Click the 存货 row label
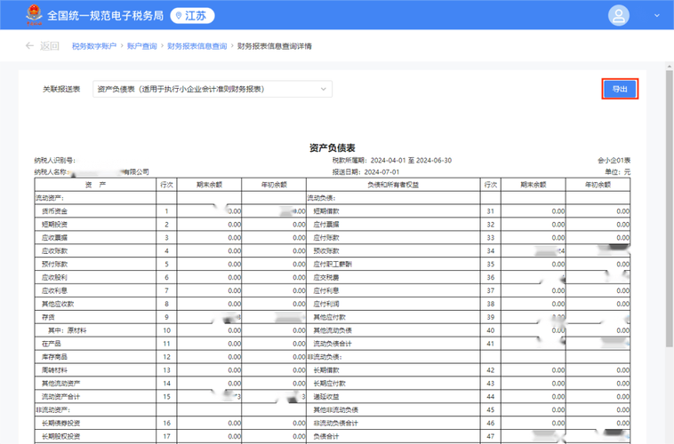Viewport: 674px width, 444px height. 48,317
